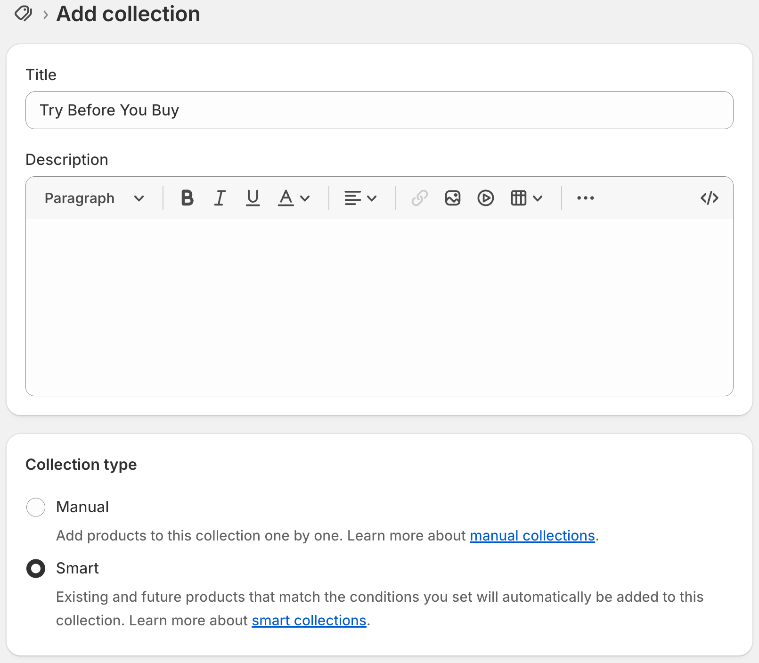
Task: Open the Paragraph style dropdown
Action: tap(94, 198)
